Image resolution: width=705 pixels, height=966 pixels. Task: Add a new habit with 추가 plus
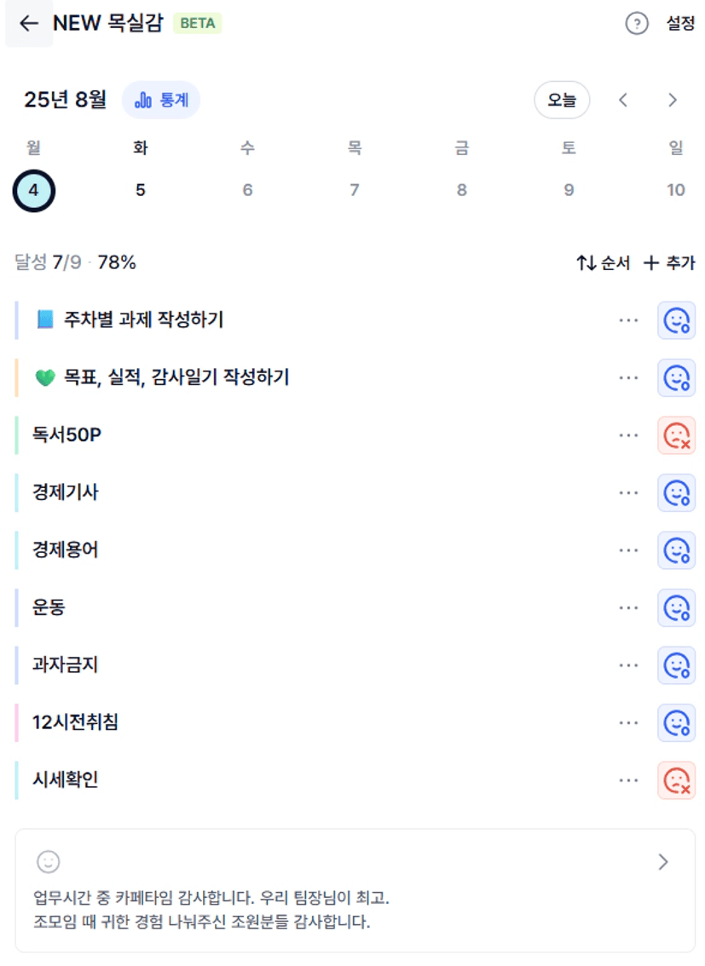point(669,263)
